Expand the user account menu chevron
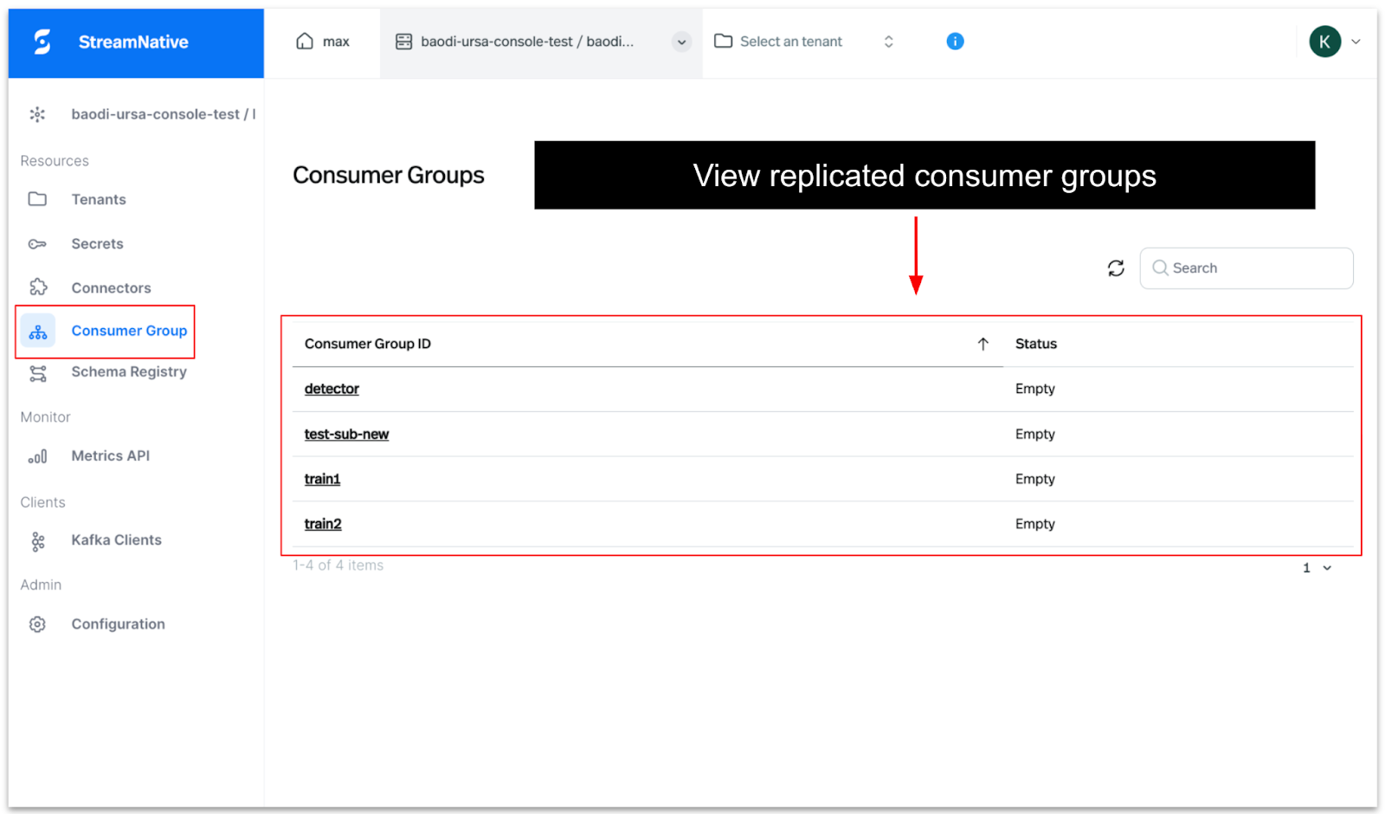Screen dimensions: 1385x814 point(1356,42)
